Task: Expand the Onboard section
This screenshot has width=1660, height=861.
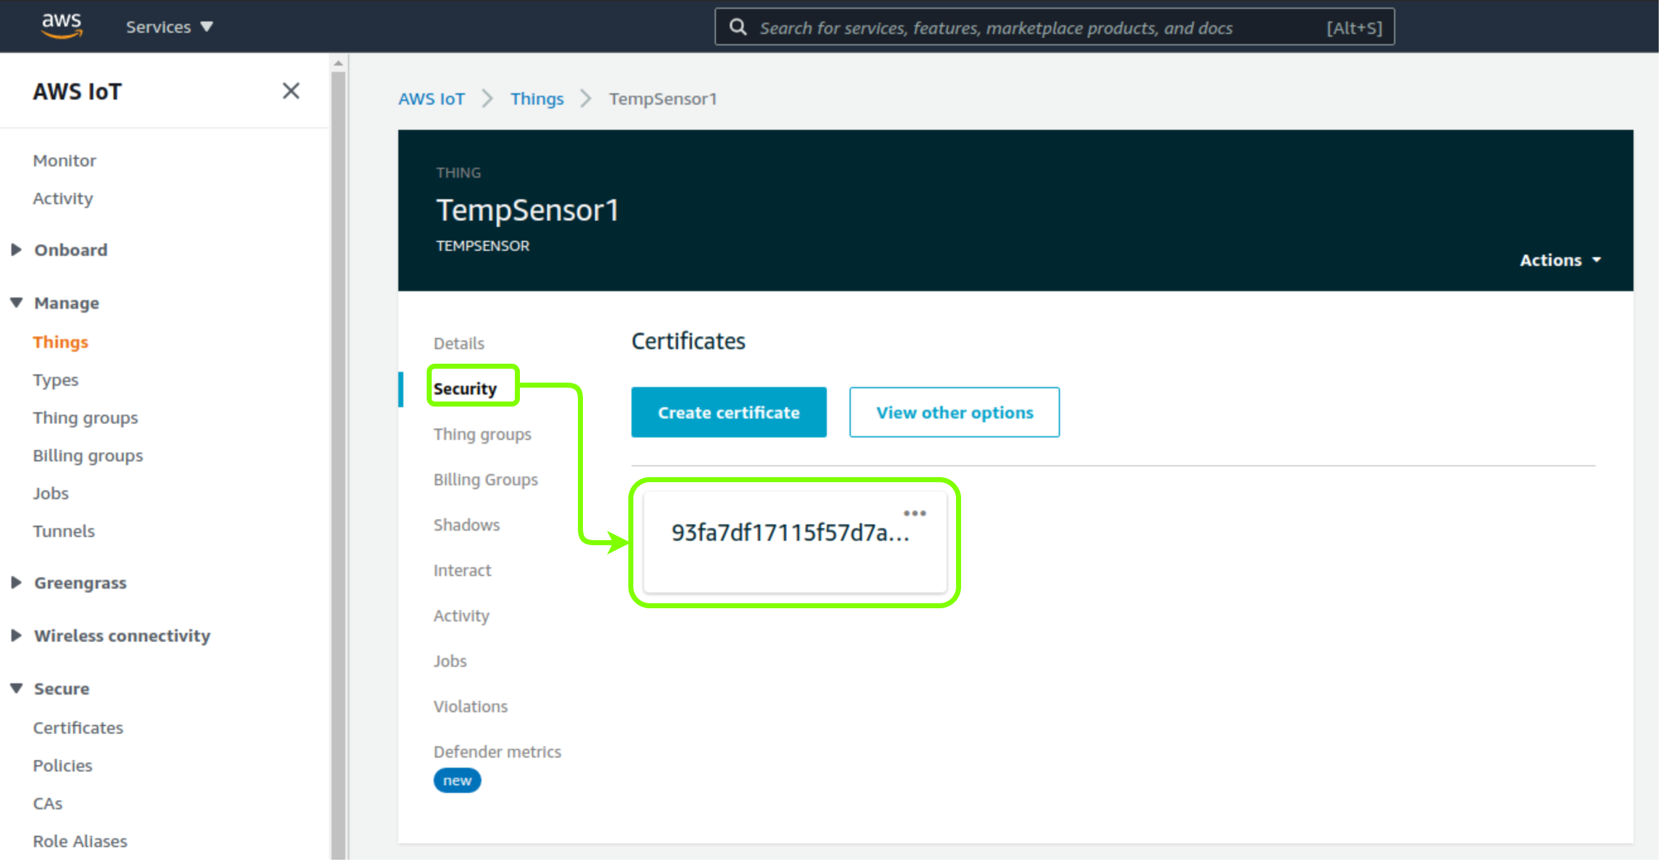Action: click(x=17, y=250)
